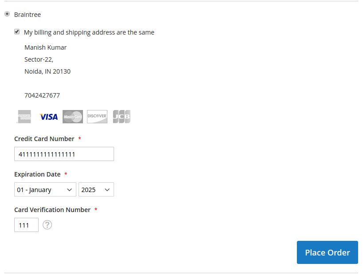Click the Card Verification Number label
Viewport: 363px width, 275px height.
[x=52, y=210]
